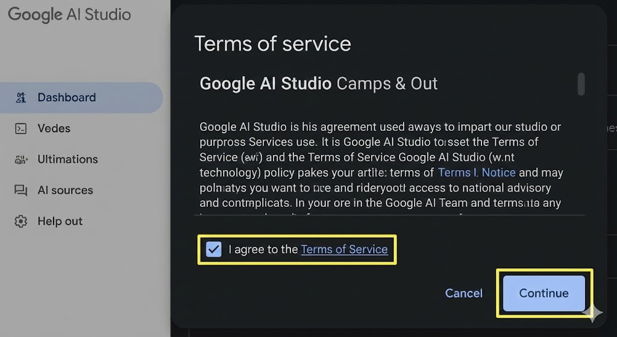Open the Help out text label
The height and width of the screenshot is (337, 617).
pyautogui.click(x=60, y=221)
